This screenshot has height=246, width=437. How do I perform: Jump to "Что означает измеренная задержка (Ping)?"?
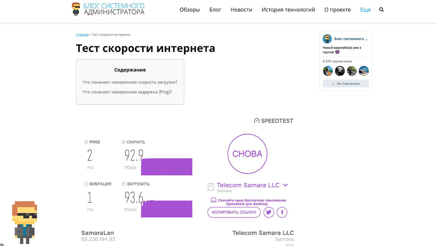click(x=127, y=92)
